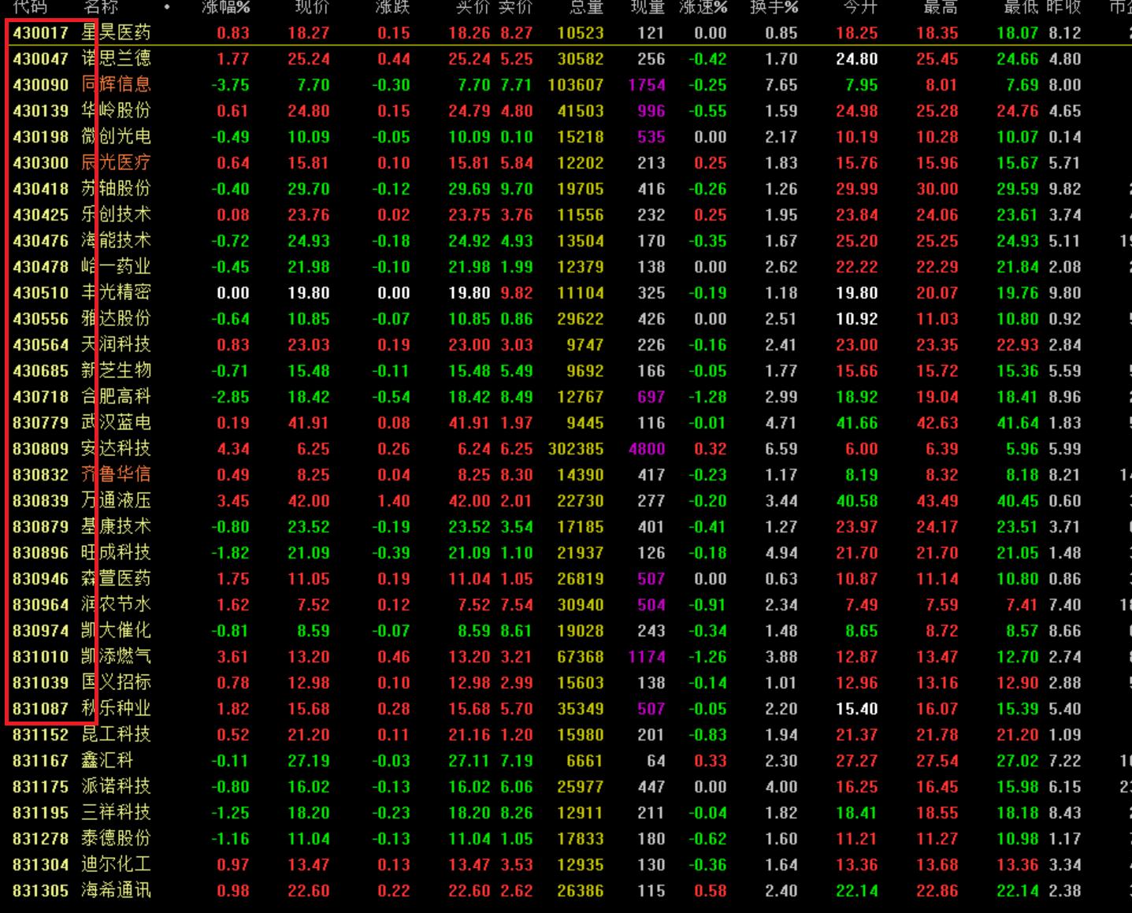Screen dimensions: 1132x913
Task: Click the 鑫汇科 stock name
Action: [107, 761]
